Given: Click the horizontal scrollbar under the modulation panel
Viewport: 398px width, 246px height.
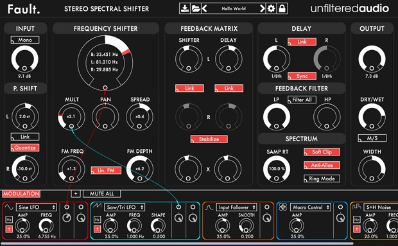Looking at the screenshot, I should tap(177, 243).
